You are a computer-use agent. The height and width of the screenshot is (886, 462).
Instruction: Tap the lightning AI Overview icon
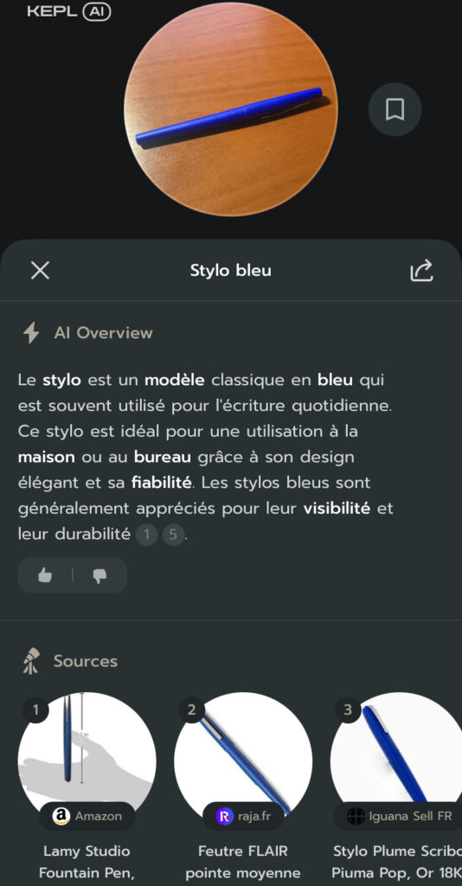[x=31, y=333]
